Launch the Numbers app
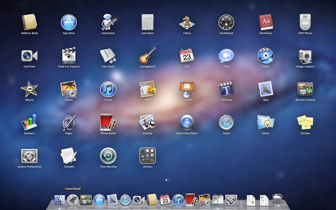 29,122
